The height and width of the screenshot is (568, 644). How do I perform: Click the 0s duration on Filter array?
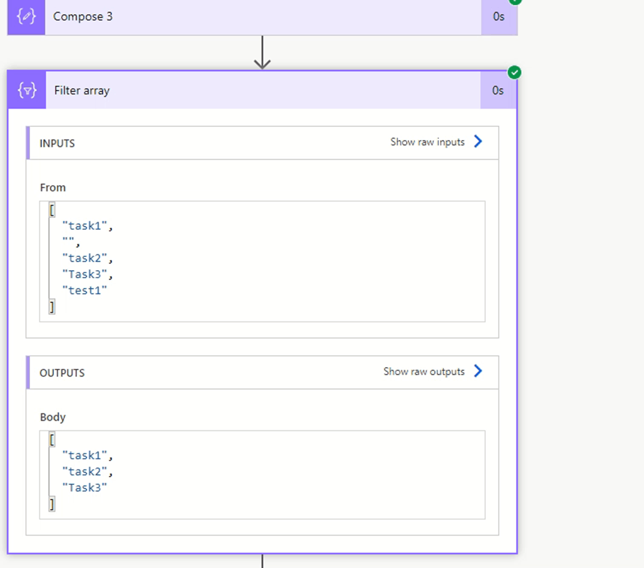497,90
